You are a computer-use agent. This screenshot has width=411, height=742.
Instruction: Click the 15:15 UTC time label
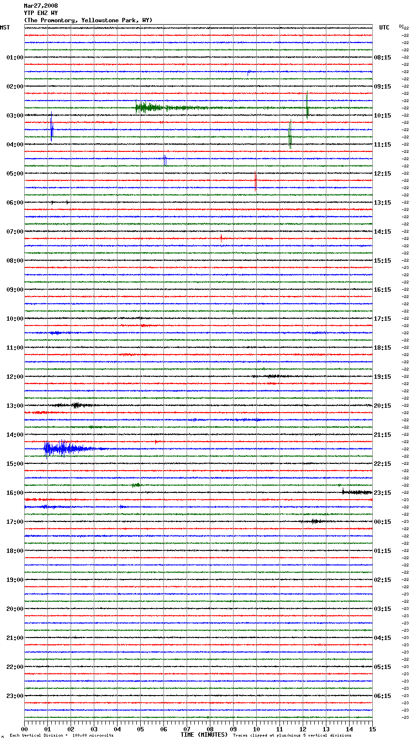point(382,261)
